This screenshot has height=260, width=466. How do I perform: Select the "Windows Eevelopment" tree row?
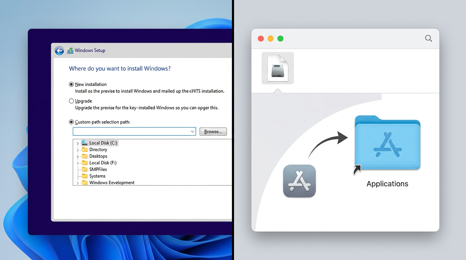(x=112, y=182)
